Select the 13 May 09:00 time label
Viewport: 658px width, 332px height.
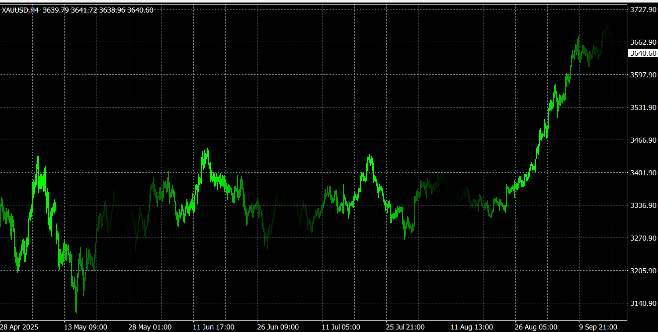pyautogui.click(x=86, y=327)
